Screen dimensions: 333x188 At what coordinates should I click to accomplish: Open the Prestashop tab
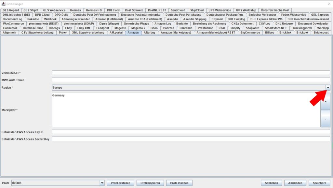pyautogui.click(x=206, y=28)
